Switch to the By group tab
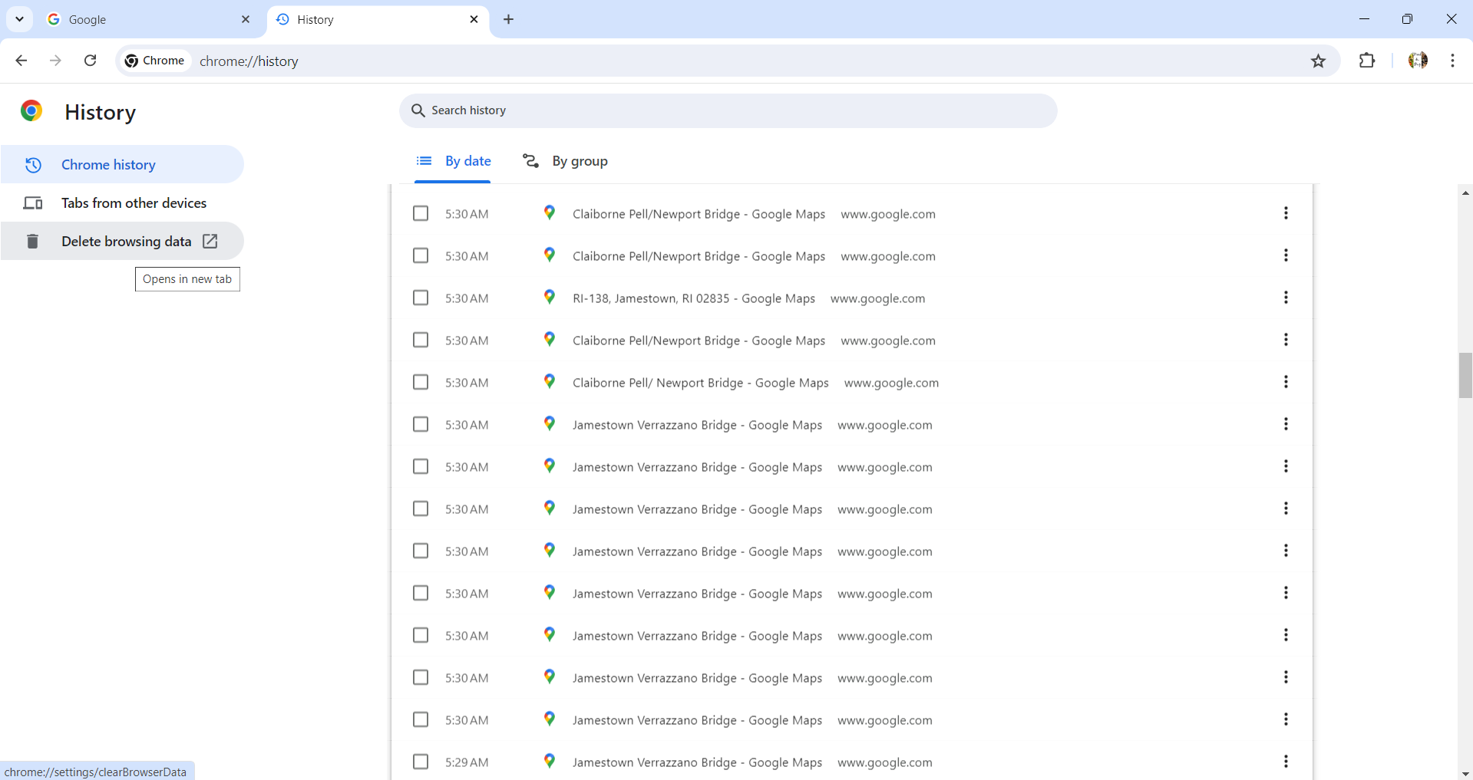The width and height of the screenshot is (1473, 780). (x=565, y=161)
